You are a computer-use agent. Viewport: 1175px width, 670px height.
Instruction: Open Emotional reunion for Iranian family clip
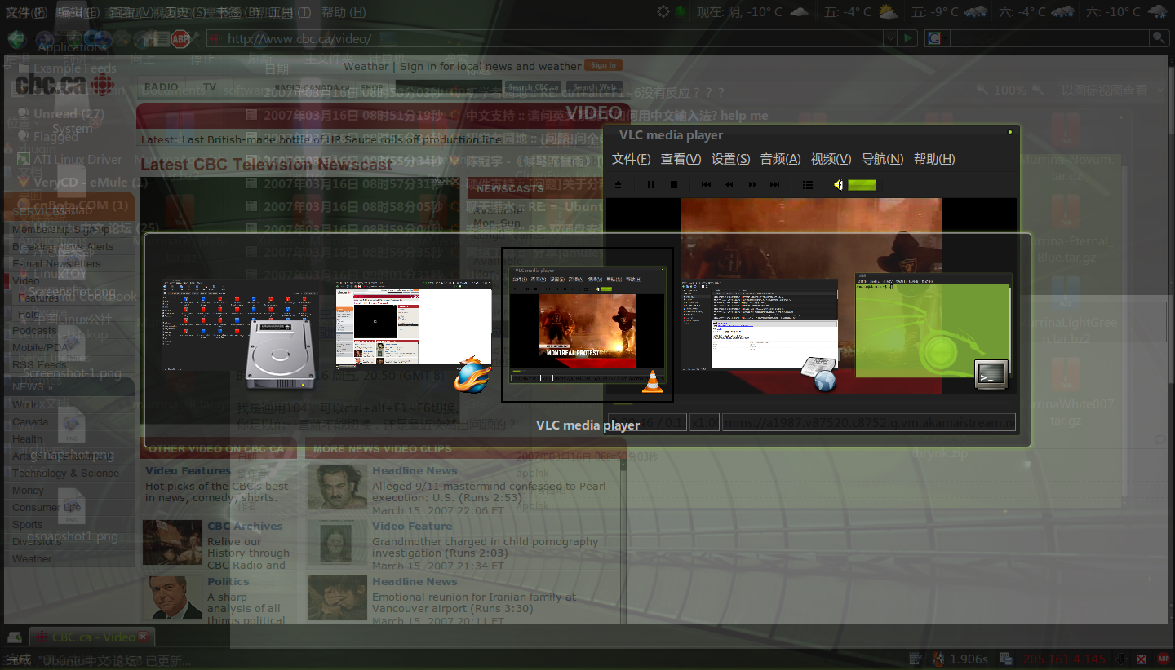(x=474, y=602)
